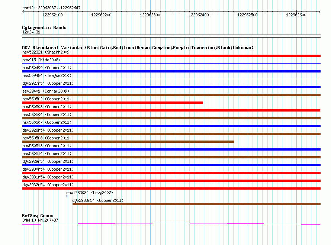The height and width of the screenshot is (245, 331).
Task: Click the dgv2928n54 (Cooper2011) label
Action: tap(48, 130)
